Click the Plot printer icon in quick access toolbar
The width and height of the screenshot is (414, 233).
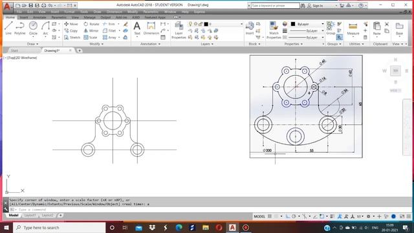(x=43, y=5)
